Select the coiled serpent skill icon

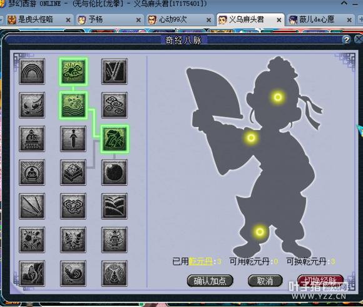pos(73,273)
